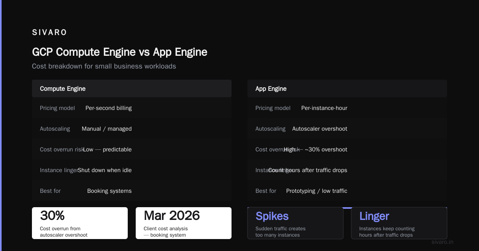The height and width of the screenshot is (251, 479).
Task: Select 'Autoscaler overshoot' value in App Engine table
Action: (320, 129)
